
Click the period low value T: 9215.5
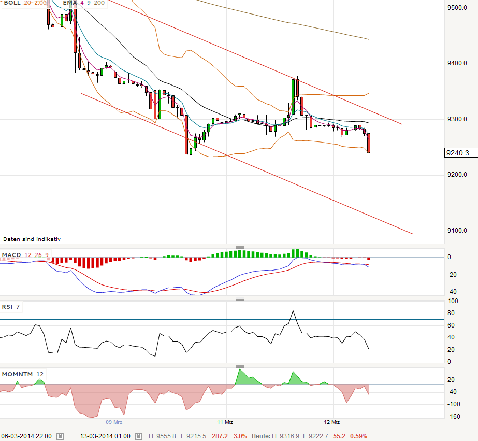[193, 436]
